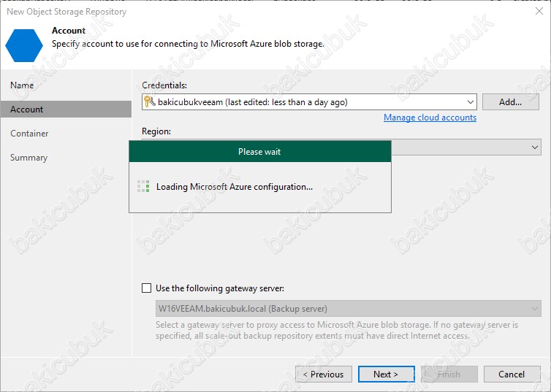Click 'bakicubukveeam (last edited...' credentials text

253,102
